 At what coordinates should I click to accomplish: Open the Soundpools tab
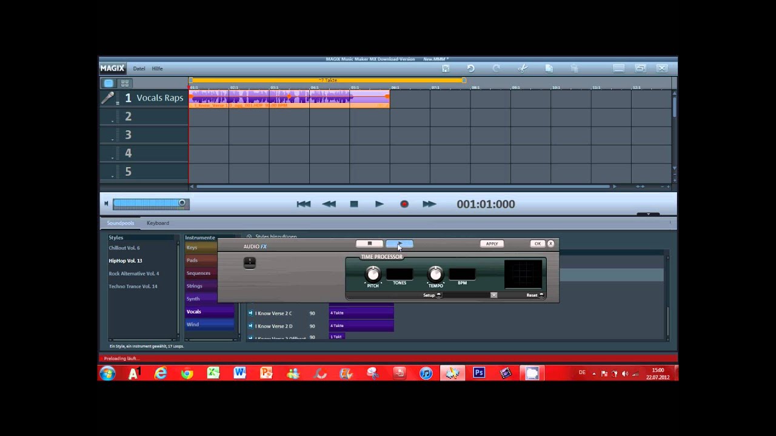[x=121, y=223]
